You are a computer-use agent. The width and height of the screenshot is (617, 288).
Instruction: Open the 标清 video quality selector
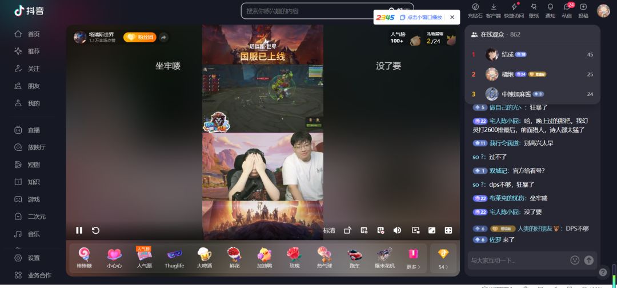pyautogui.click(x=330, y=230)
